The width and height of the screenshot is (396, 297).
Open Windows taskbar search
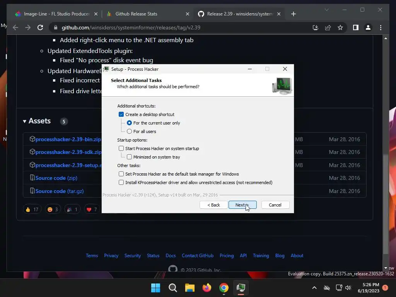tap(173, 288)
